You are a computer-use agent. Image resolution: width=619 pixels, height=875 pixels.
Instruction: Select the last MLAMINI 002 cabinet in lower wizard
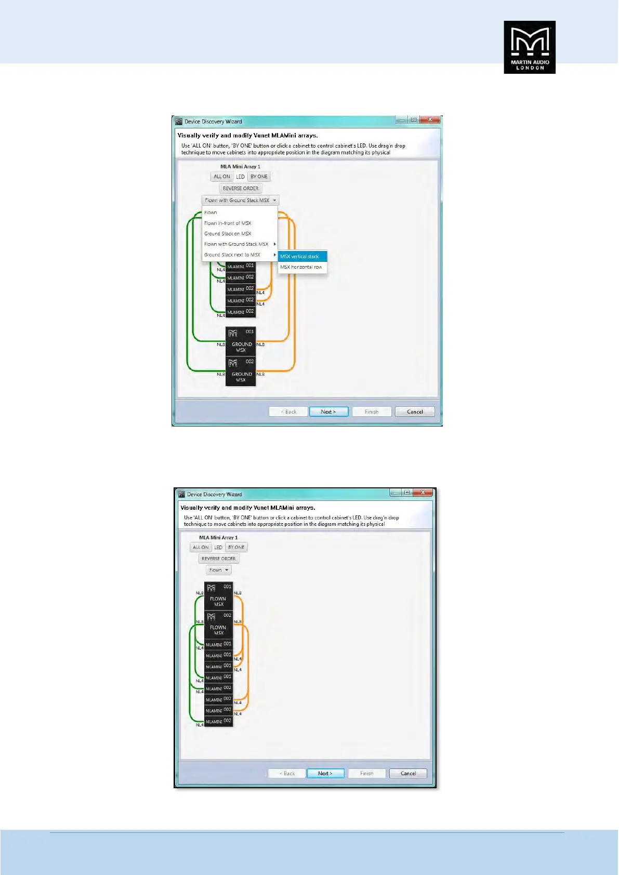pos(218,721)
